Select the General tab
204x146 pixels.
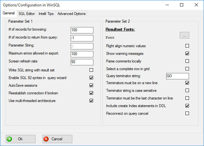click(9, 13)
